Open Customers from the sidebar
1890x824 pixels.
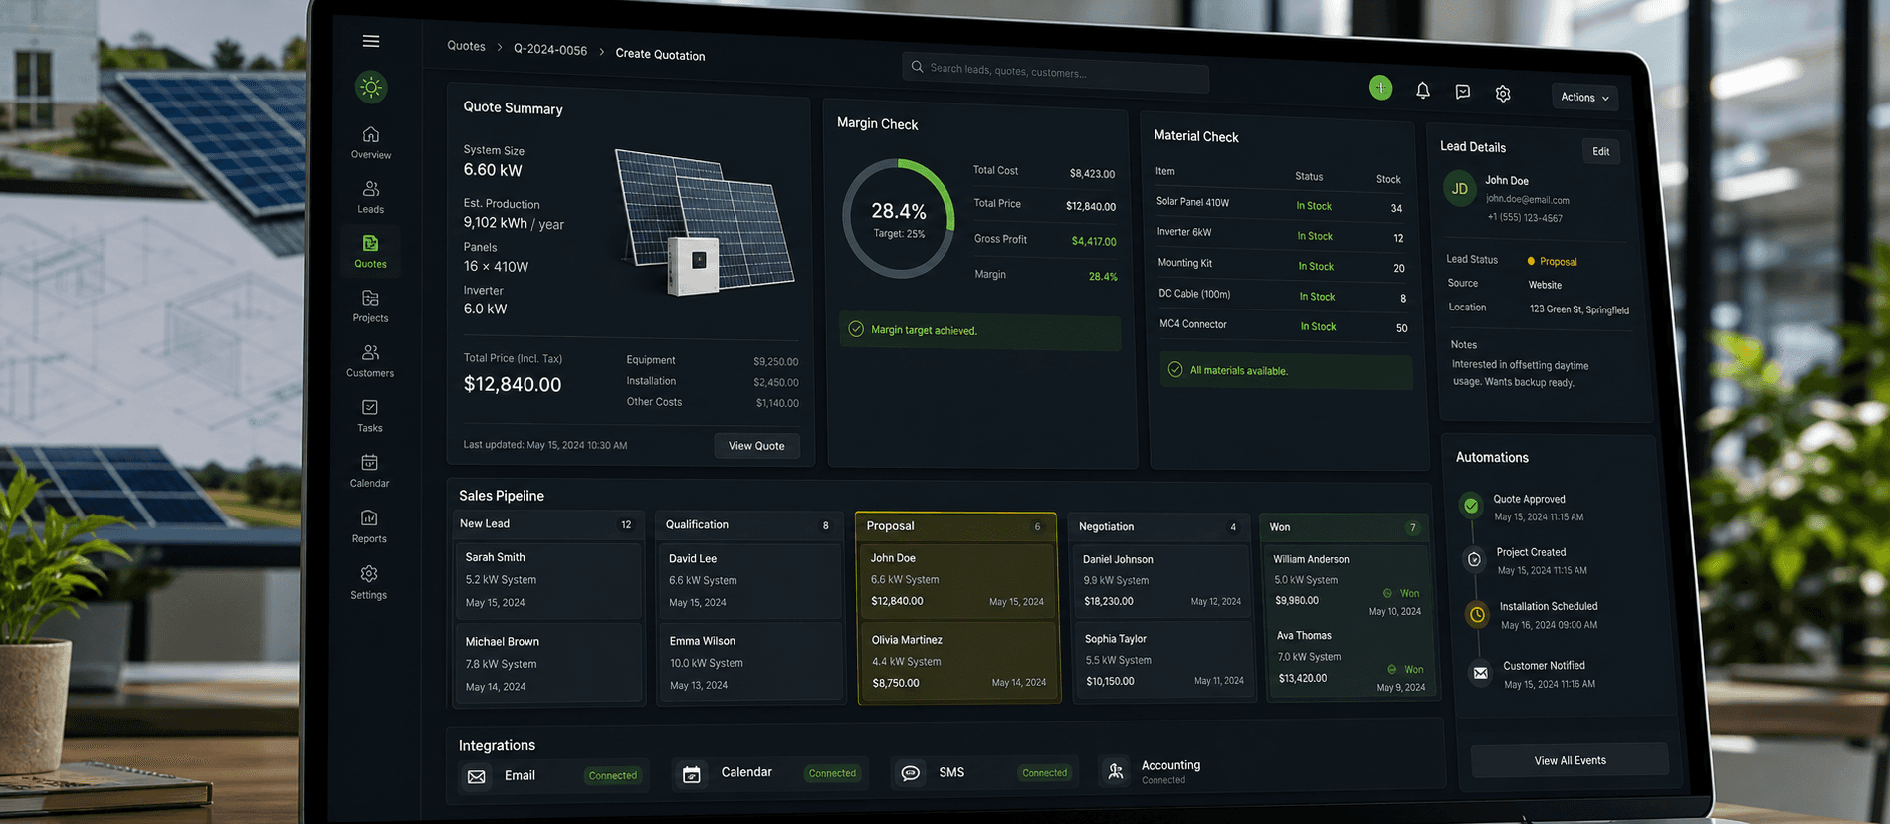[370, 361]
